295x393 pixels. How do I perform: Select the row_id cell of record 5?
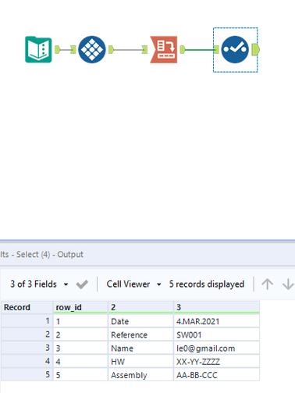80,375
